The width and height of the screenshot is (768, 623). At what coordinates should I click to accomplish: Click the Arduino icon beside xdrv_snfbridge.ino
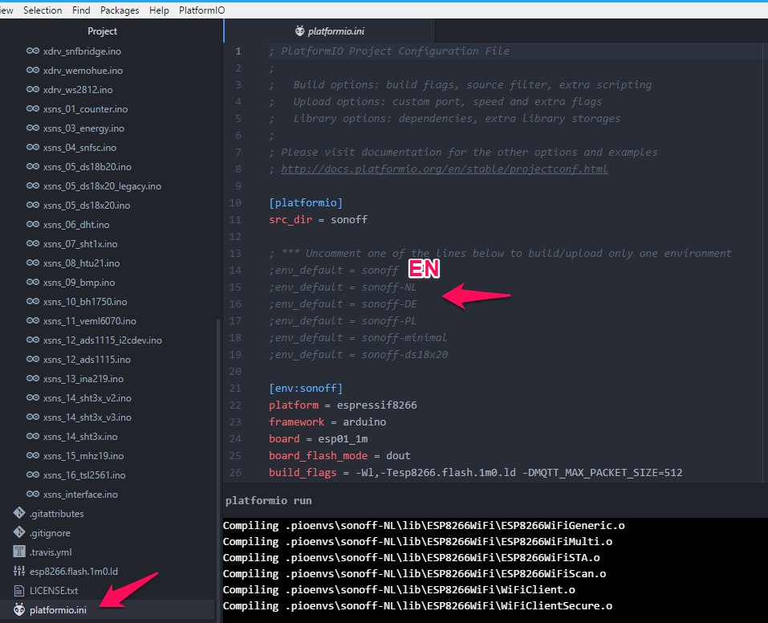[33, 51]
